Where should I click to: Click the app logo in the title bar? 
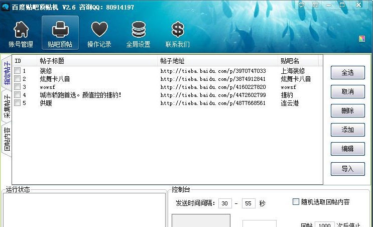[5, 7]
